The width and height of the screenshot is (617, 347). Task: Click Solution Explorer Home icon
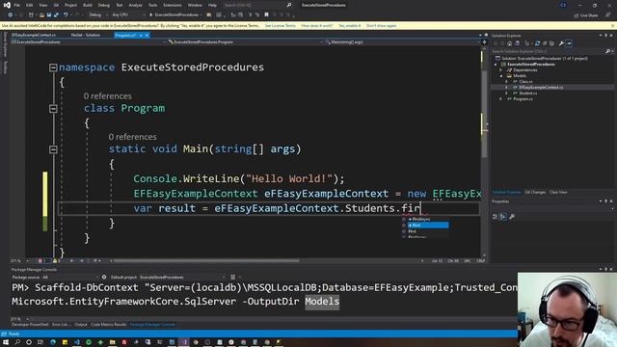click(x=510, y=43)
